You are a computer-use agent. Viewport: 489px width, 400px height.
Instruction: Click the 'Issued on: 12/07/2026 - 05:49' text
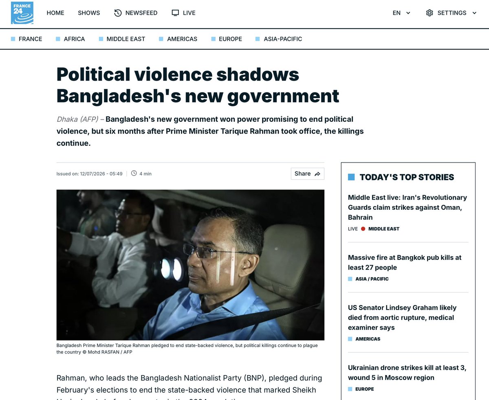coord(90,174)
